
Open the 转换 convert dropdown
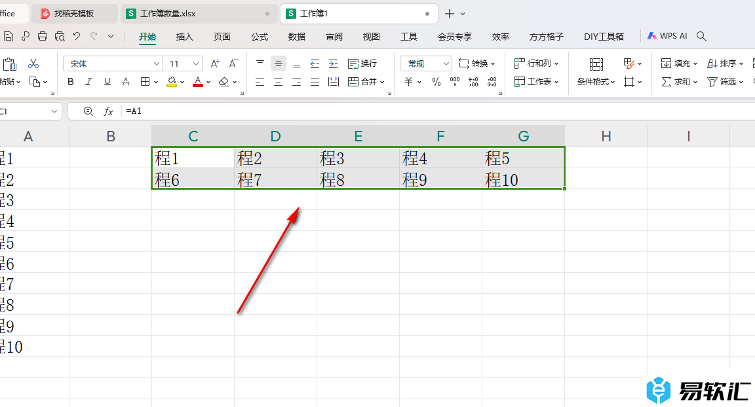476,63
